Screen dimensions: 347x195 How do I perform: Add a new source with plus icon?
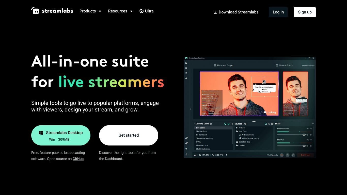(245, 124)
